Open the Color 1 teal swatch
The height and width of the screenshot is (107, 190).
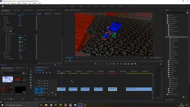tap(20, 38)
